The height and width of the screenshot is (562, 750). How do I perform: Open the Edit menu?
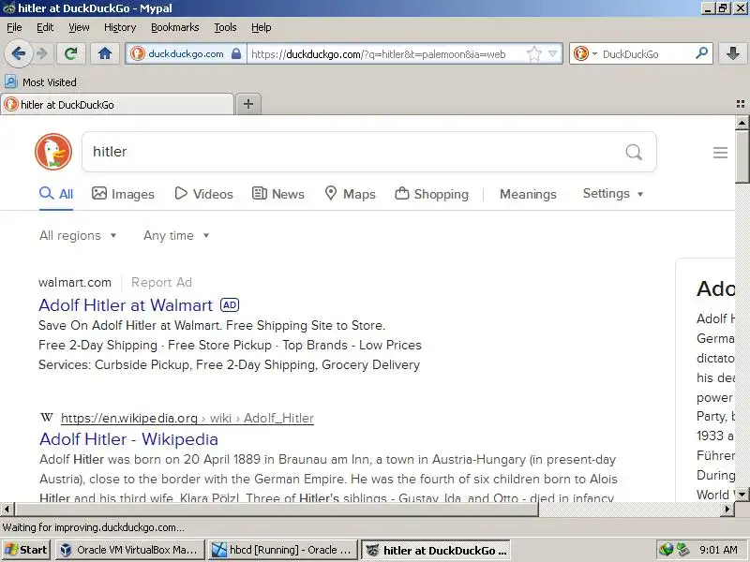coord(45,27)
